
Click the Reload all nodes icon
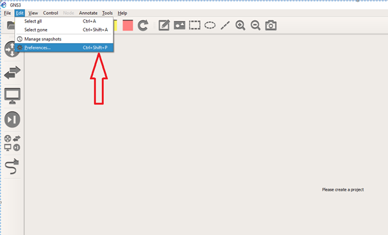point(143,25)
